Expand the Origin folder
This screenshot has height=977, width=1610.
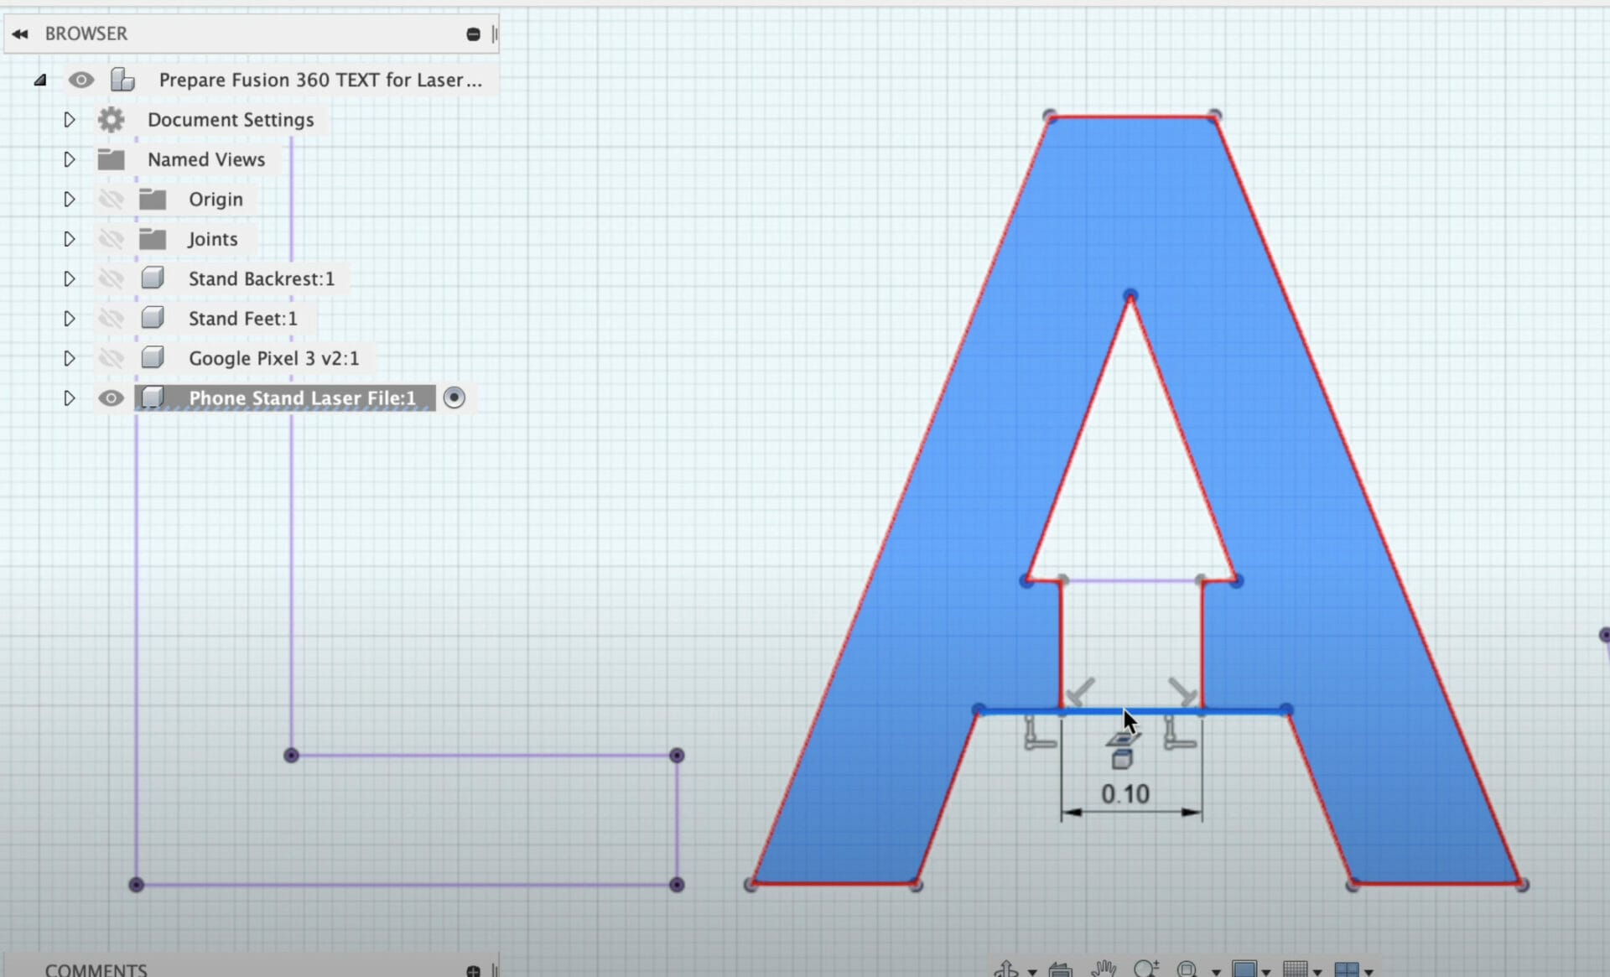(x=69, y=199)
